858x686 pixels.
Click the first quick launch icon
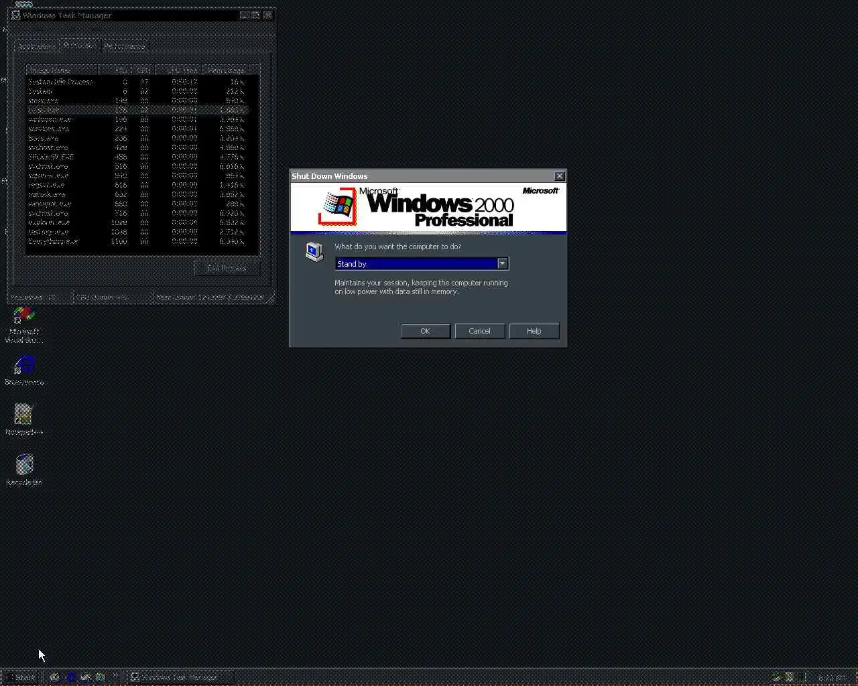click(55, 677)
